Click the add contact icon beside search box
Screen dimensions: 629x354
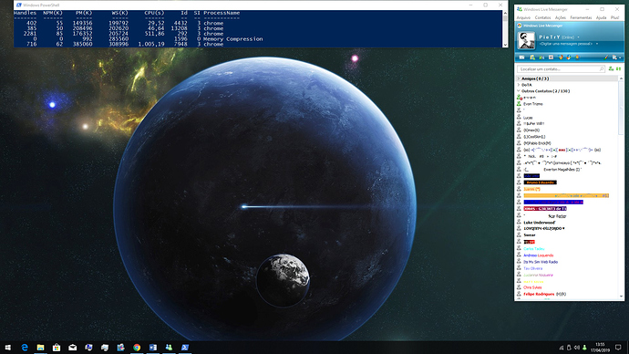611,68
